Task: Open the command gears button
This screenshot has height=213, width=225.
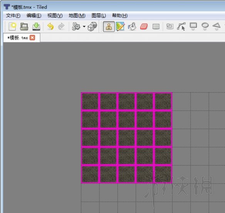Action: pyautogui.click(x=76, y=27)
